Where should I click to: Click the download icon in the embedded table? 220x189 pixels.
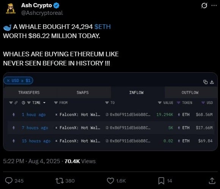coord(212,82)
